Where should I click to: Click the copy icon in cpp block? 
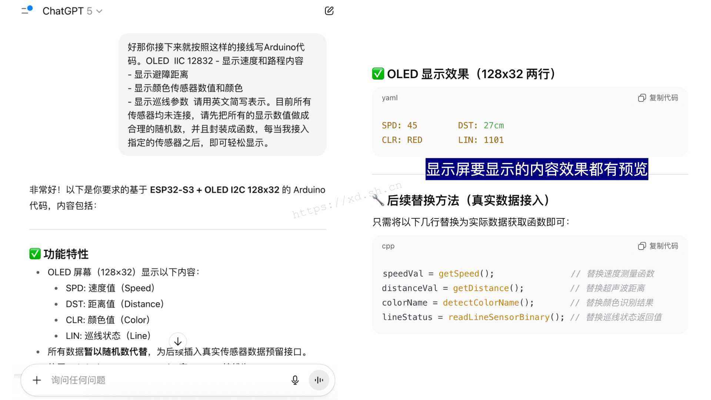tap(642, 246)
